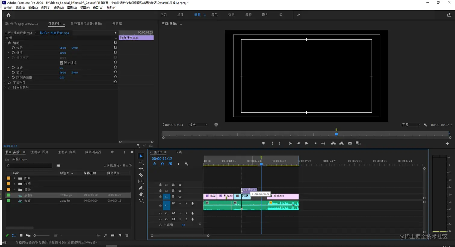Open the 序列(S) menu
Screen dimensions: 455x247
[x=45, y=8]
